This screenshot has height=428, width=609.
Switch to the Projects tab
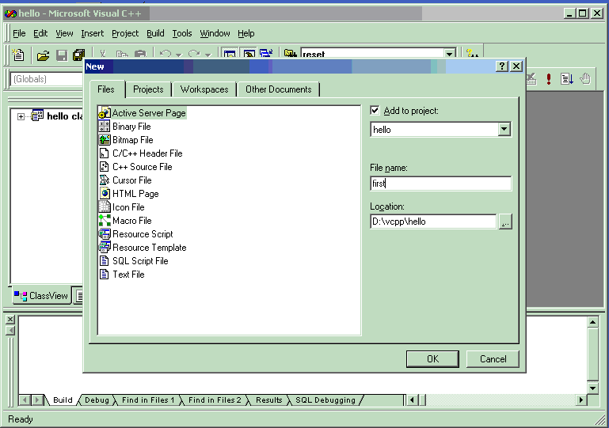coord(148,89)
